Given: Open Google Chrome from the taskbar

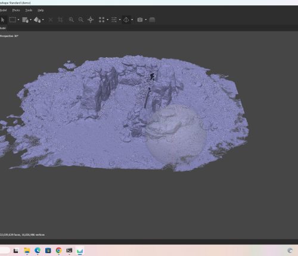Looking at the screenshot, I should coord(58,251).
